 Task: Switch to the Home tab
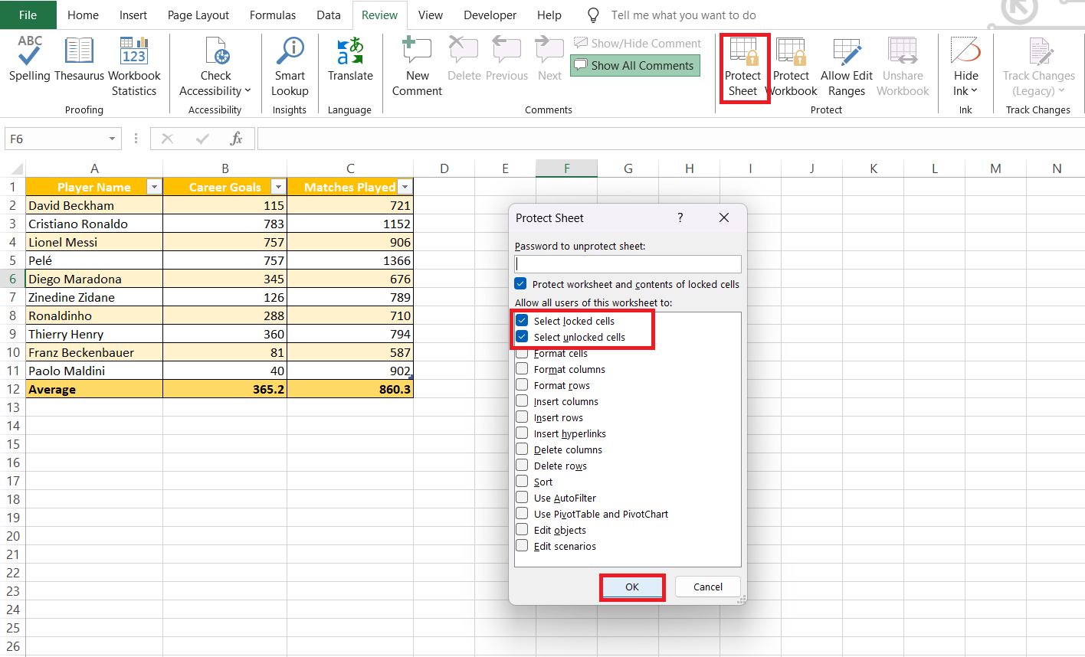coord(83,15)
